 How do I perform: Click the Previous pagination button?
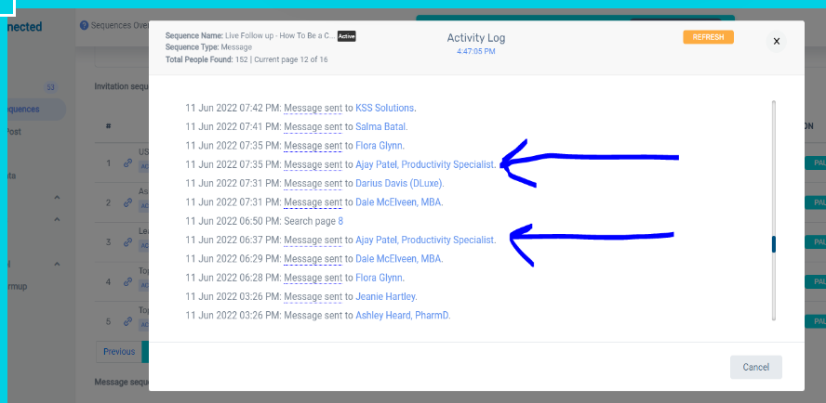click(119, 351)
